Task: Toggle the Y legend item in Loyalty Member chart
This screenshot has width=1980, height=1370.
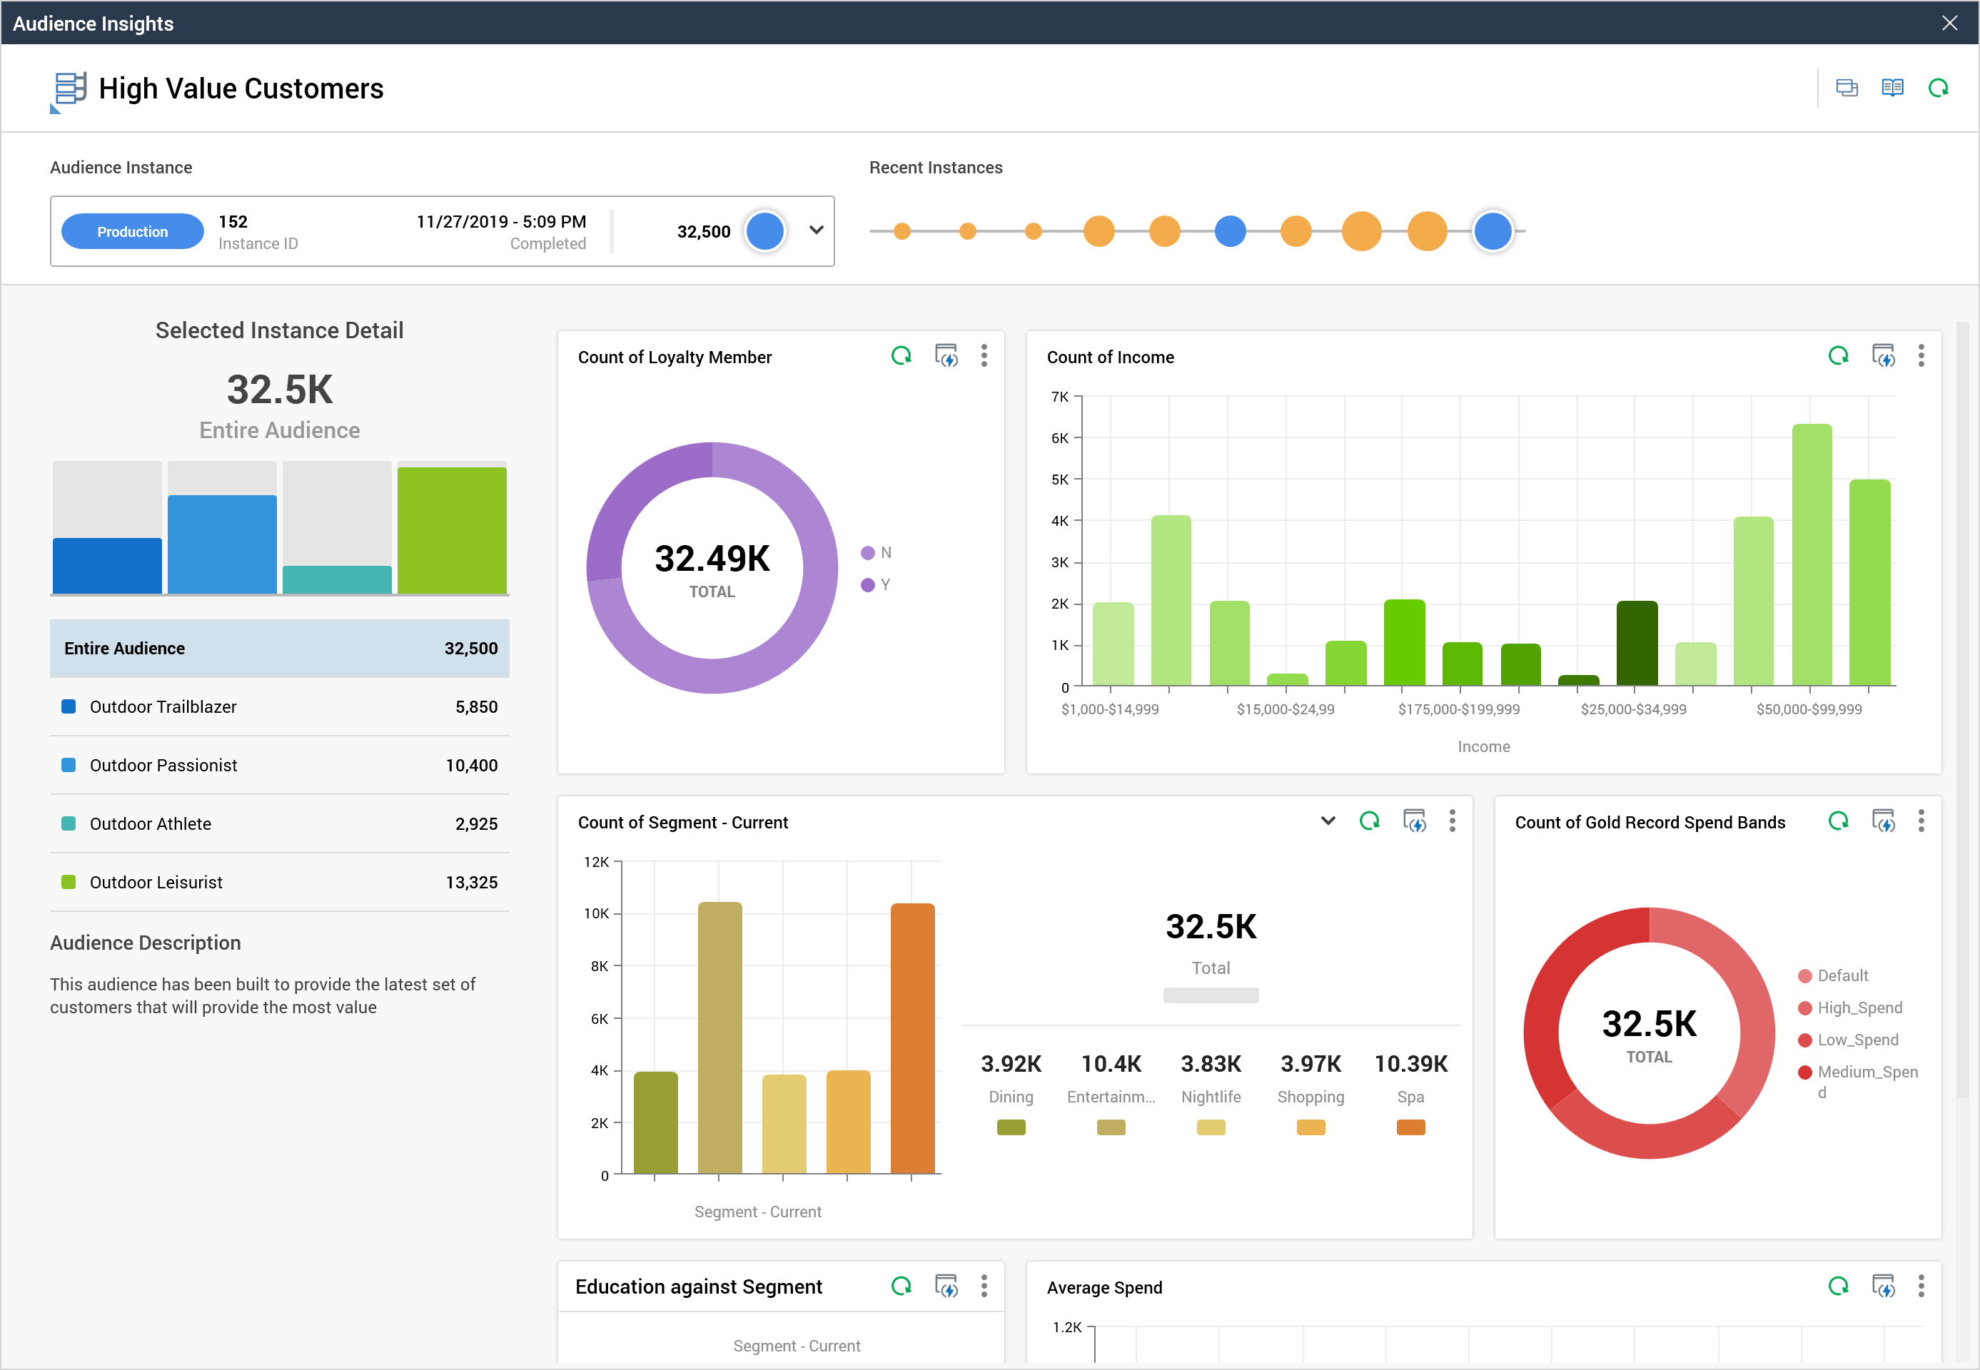Action: [x=876, y=584]
